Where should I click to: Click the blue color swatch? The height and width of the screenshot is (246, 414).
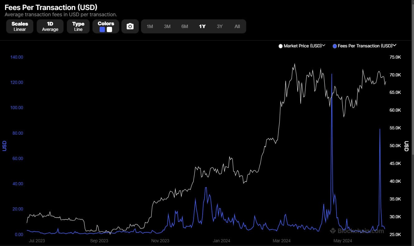(x=102, y=30)
